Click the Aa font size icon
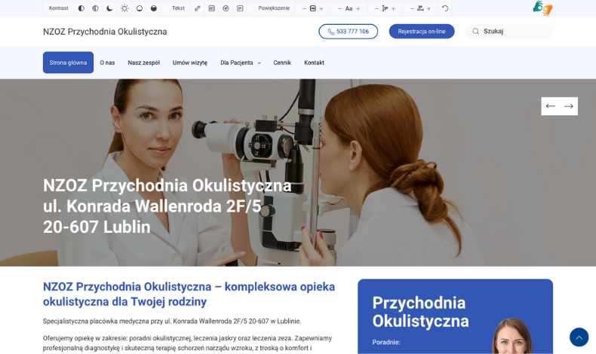This screenshot has width=596, height=354. coord(349,8)
